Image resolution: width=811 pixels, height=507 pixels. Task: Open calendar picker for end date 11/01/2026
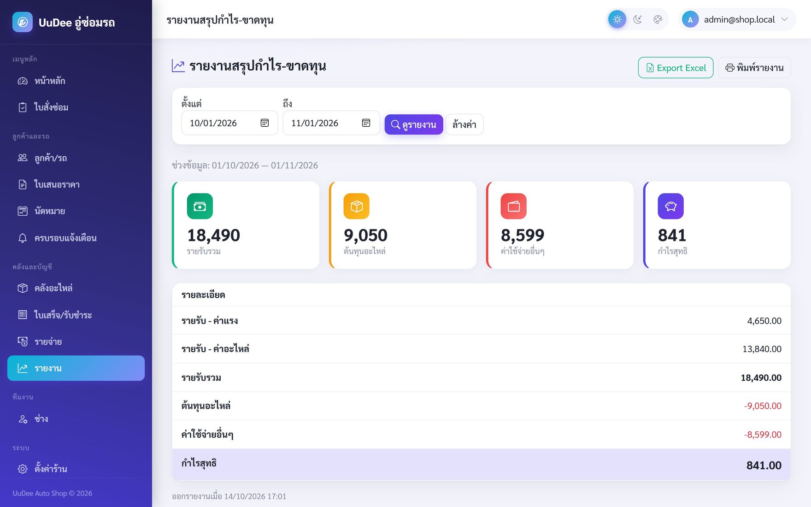tap(366, 123)
